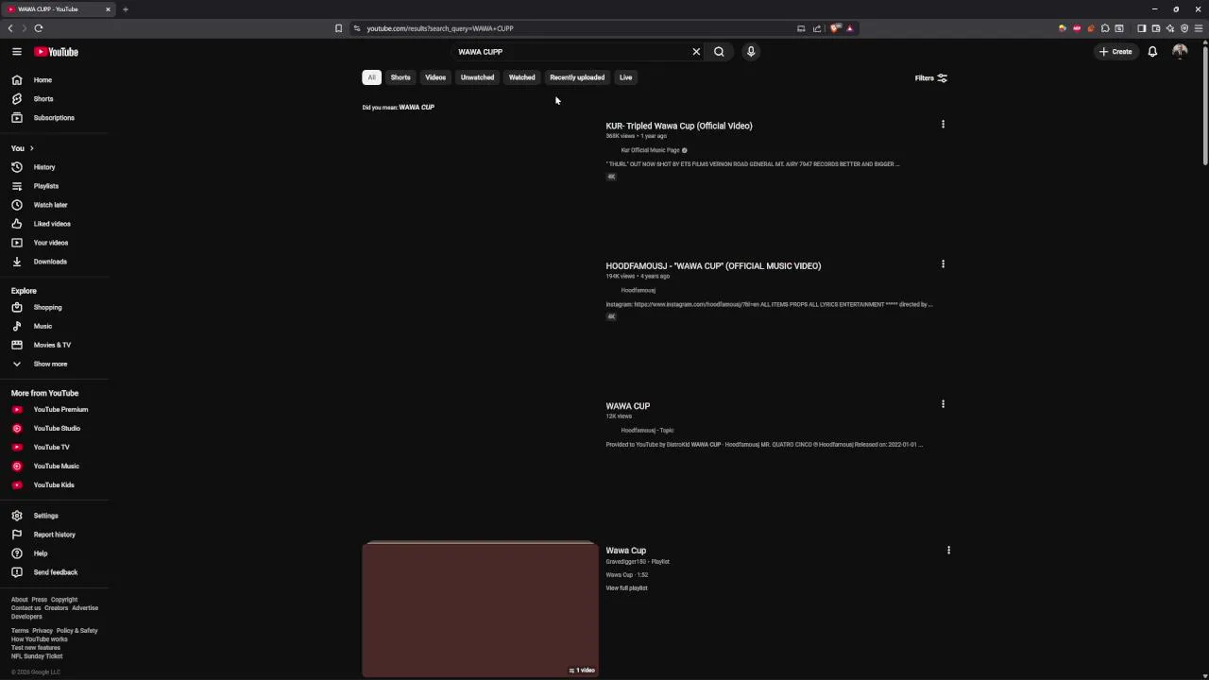This screenshot has width=1209, height=680.
Task: Click the bookmark icon beside address bar
Action: 338,28
